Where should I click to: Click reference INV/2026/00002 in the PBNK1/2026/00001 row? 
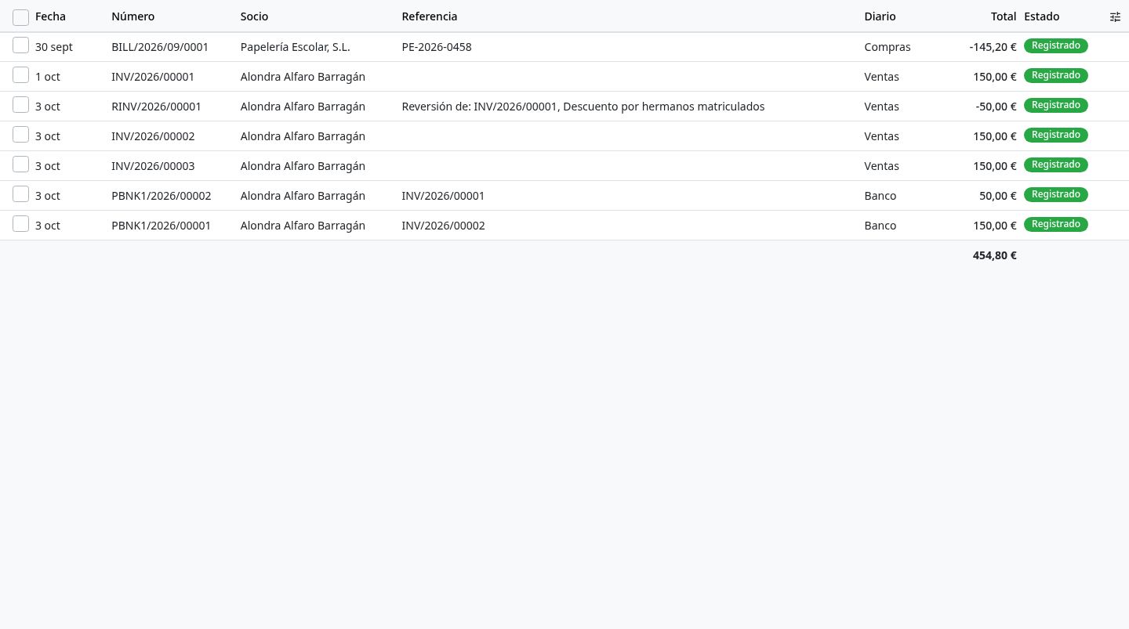(443, 226)
